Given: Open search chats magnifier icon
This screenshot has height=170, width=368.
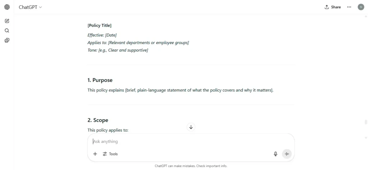Looking at the screenshot, I should coord(7,31).
